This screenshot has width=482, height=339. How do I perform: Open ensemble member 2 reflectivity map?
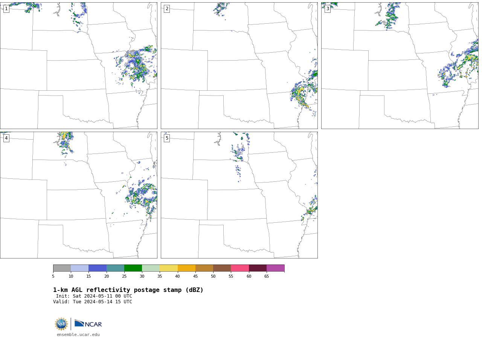pyautogui.click(x=239, y=65)
